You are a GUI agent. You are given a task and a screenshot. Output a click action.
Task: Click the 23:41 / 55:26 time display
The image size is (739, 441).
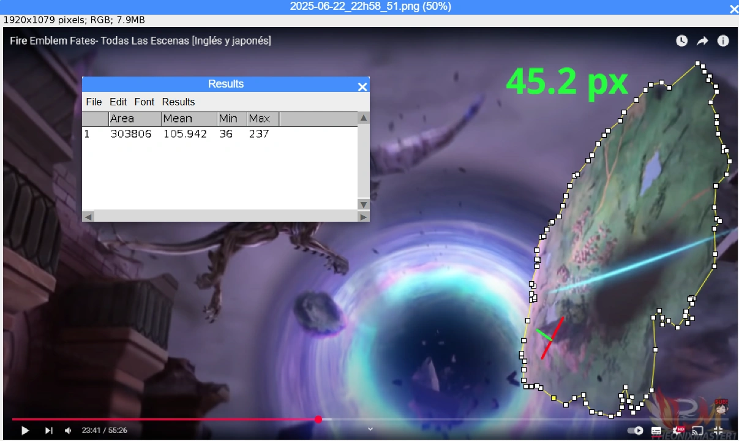click(105, 431)
